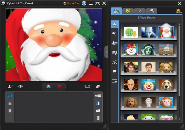
Task: Click the effects list scrollbar thumb
Action: (x=179, y=61)
